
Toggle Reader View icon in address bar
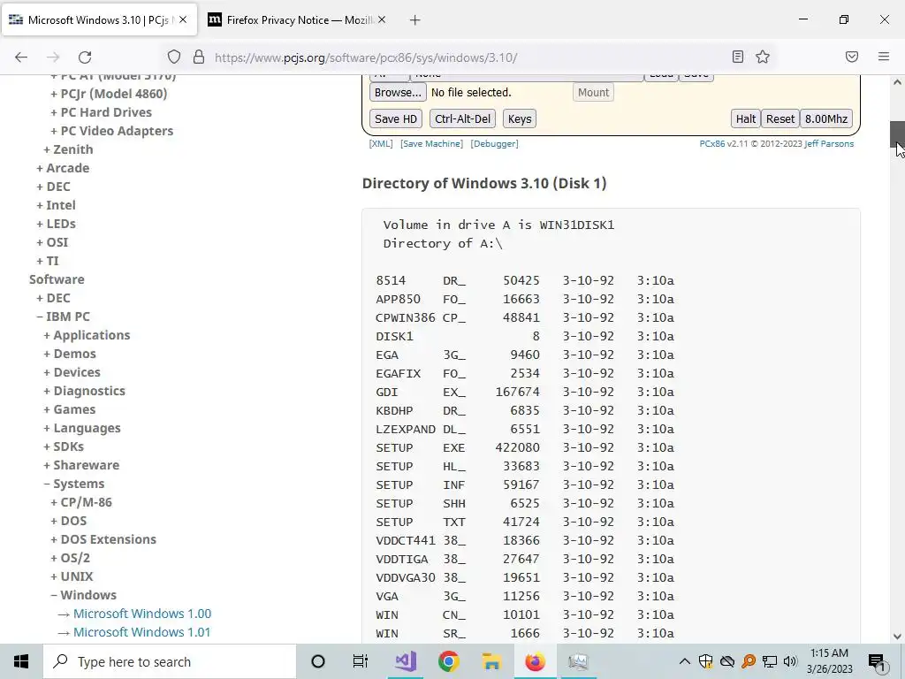(738, 57)
